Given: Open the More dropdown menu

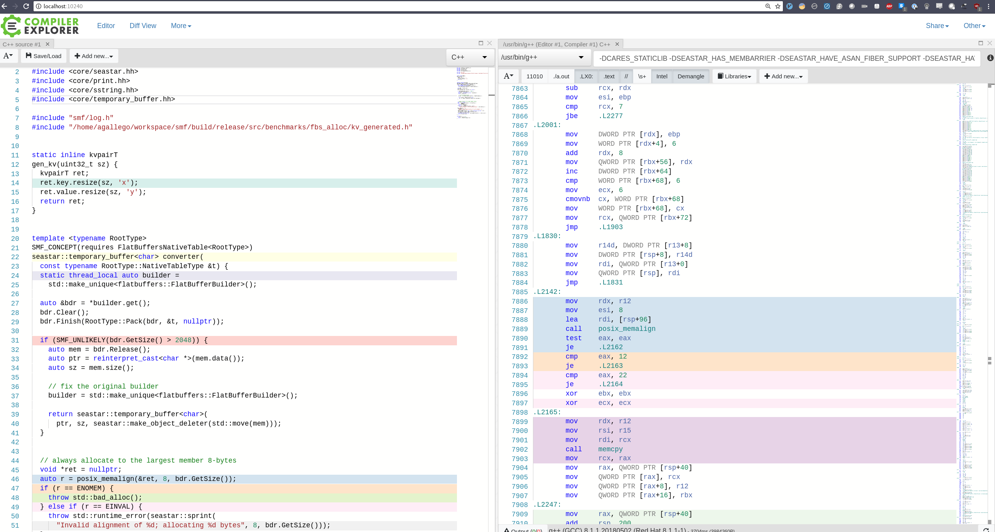Looking at the screenshot, I should (x=180, y=25).
